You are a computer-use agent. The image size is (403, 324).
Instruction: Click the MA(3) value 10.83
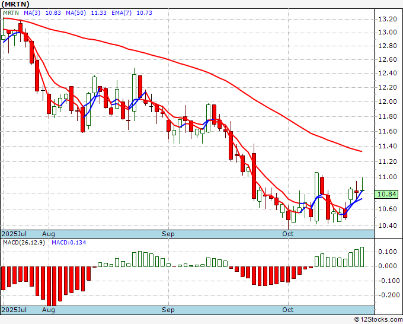[x=53, y=13]
